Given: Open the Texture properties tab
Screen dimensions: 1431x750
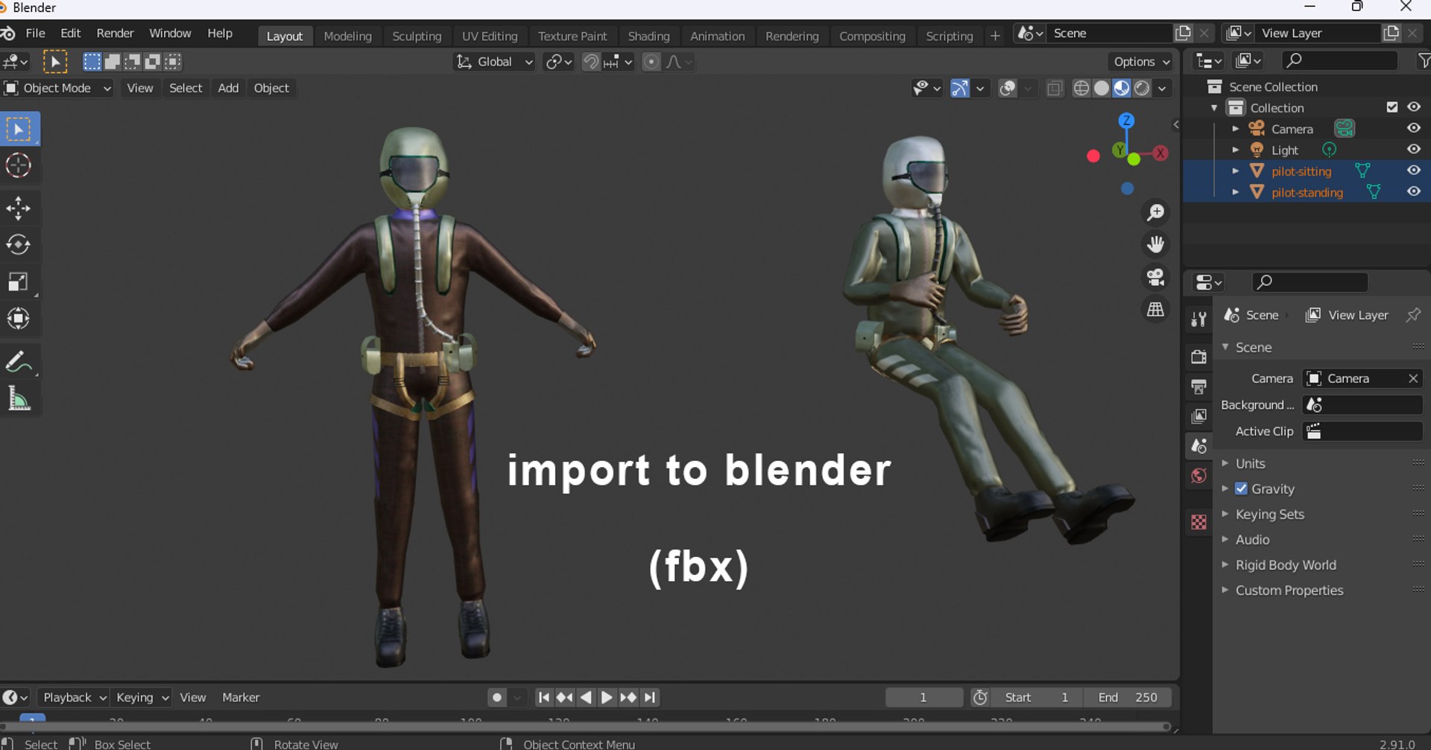Looking at the screenshot, I should coord(1198,522).
